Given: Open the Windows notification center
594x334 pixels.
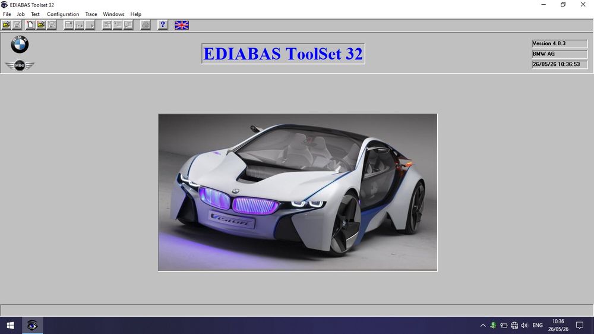Looking at the screenshot, I should (x=580, y=325).
